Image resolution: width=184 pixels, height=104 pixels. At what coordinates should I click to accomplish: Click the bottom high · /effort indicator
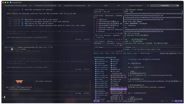83,93
